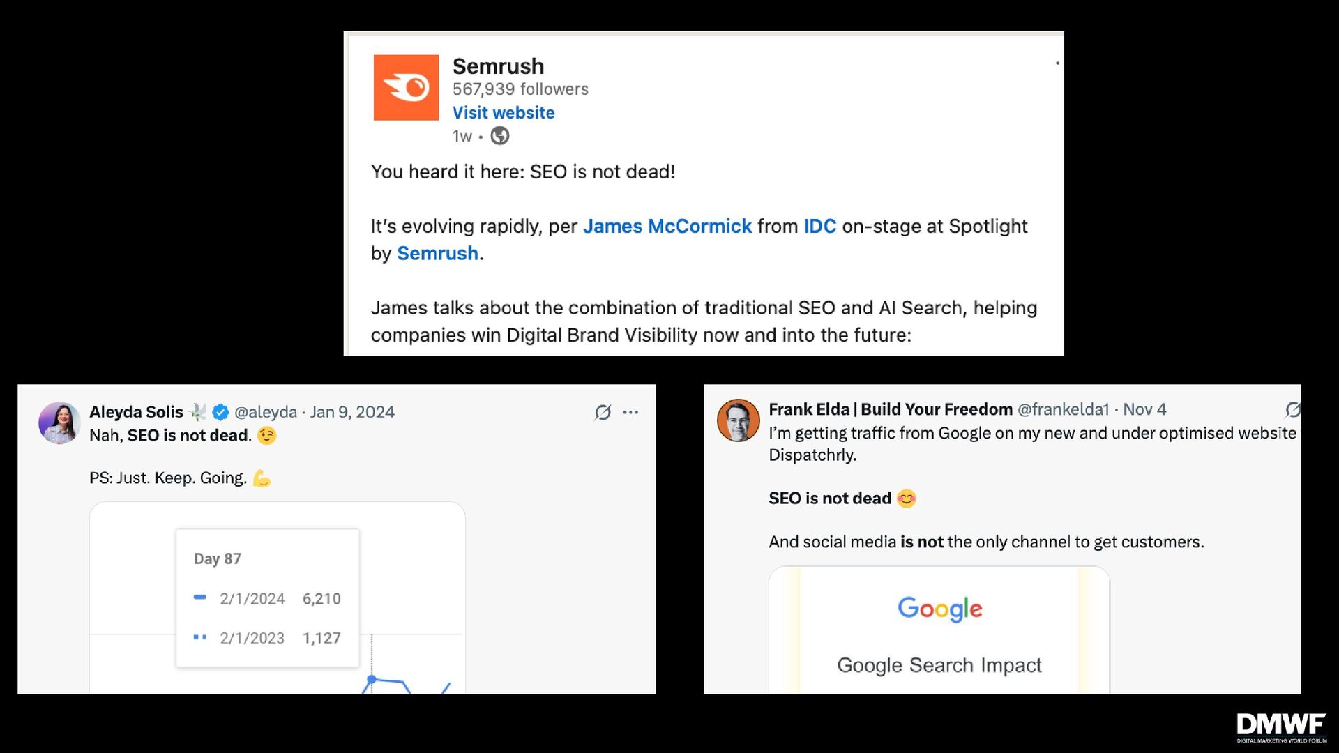Click the Grok icon on Frank Elda's tweet
Image resolution: width=1339 pixels, height=753 pixels.
coord(1292,410)
